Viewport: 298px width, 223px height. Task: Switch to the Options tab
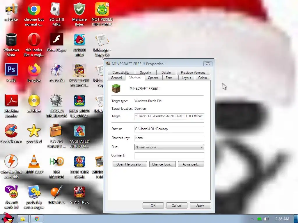point(153,78)
